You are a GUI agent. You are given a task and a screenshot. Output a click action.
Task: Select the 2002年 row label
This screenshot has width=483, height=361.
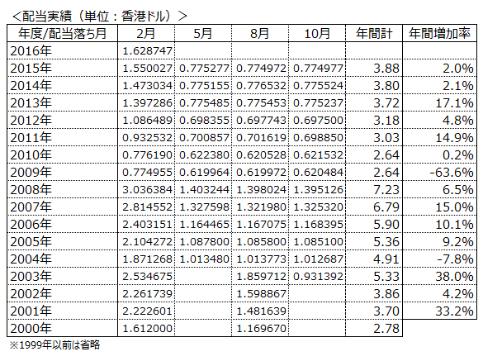click(31, 293)
